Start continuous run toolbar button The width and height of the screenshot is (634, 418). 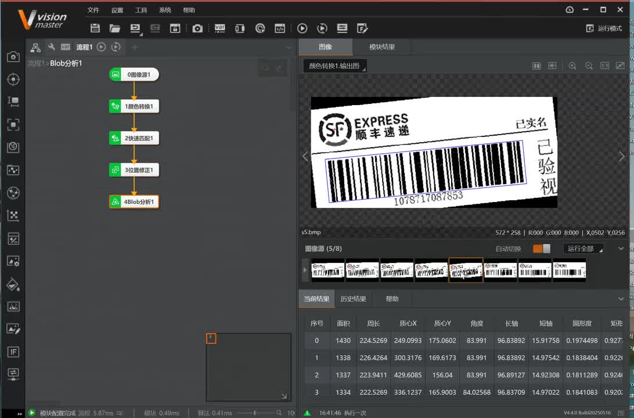click(x=322, y=28)
